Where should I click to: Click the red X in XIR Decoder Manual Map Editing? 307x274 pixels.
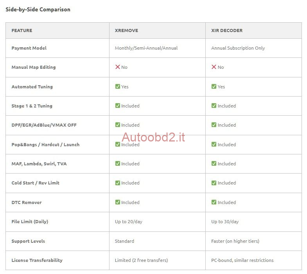[x=214, y=67]
